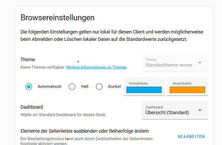Image resolution: width=222 pixels, height=145 pixels.
Task: Click the Automatisch label text
Action: (49, 87)
